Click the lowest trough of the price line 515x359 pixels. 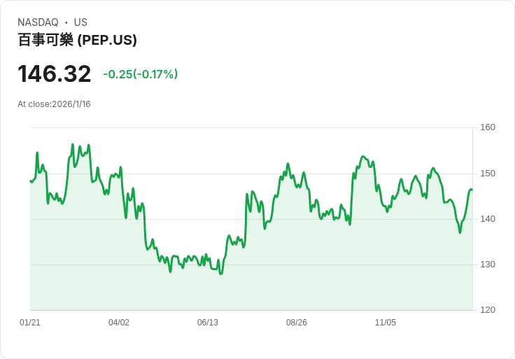point(221,274)
